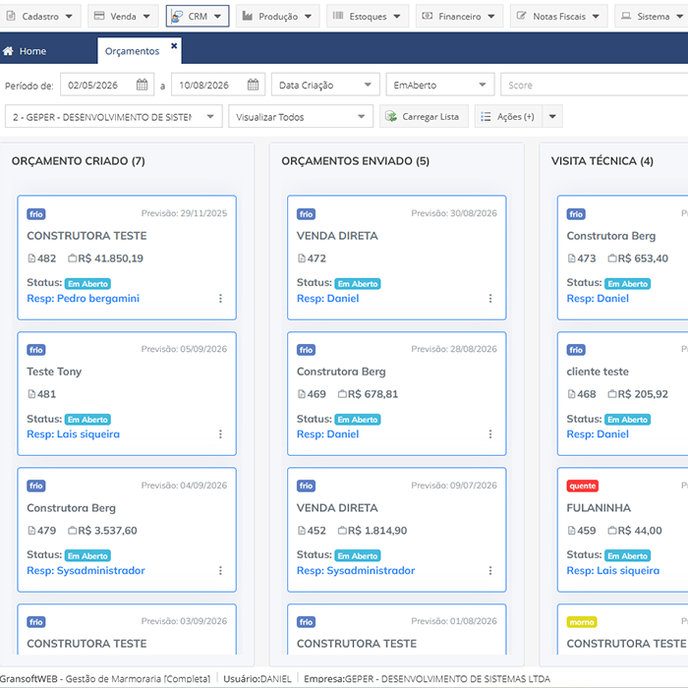Open options menu on quote 469 card
The width and height of the screenshot is (688, 688).
pos(490,434)
